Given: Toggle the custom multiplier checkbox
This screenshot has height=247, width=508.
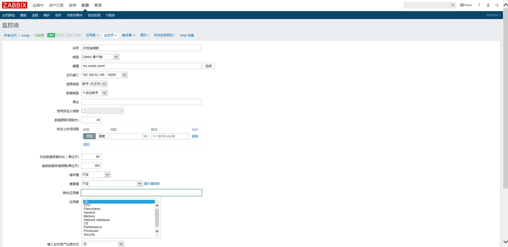Looking at the screenshot, I should point(83,111).
